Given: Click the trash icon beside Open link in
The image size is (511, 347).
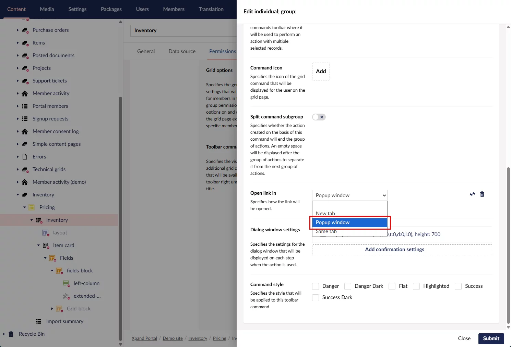Looking at the screenshot, I should click(x=482, y=194).
